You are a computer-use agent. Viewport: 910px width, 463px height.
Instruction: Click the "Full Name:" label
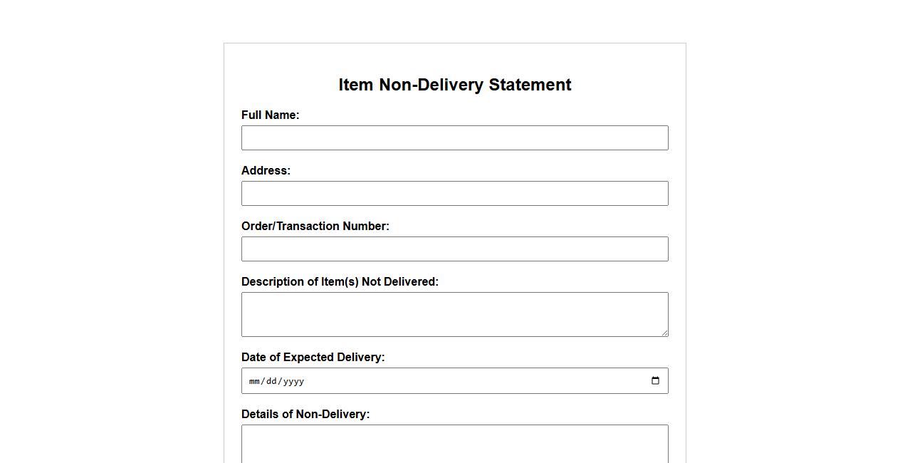pos(270,115)
